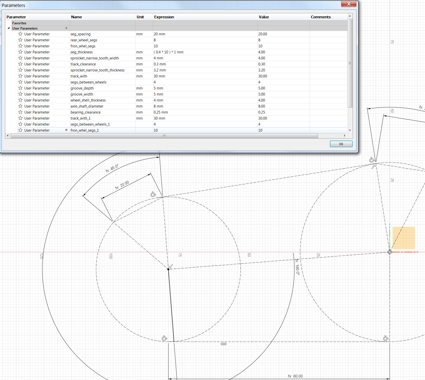The width and height of the screenshot is (425, 380).
Task: Favorite the seg_spacing parameter star
Action: (20, 34)
